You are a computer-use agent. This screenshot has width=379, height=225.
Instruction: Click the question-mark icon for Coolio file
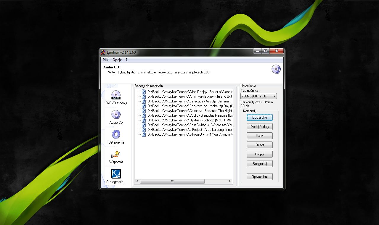click(144, 115)
